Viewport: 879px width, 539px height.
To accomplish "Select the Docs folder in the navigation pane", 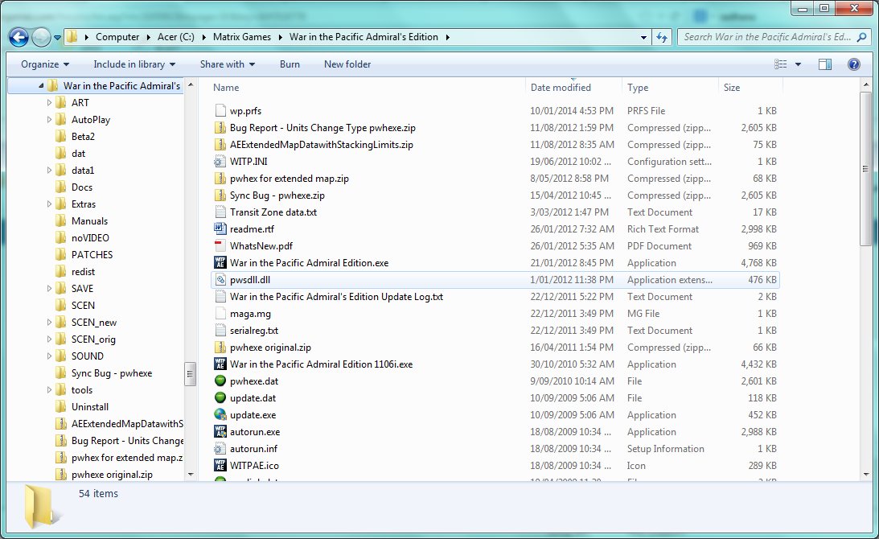I will click(x=82, y=187).
